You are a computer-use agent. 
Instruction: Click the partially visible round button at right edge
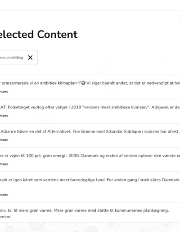pyautogui.click(x=180, y=22)
